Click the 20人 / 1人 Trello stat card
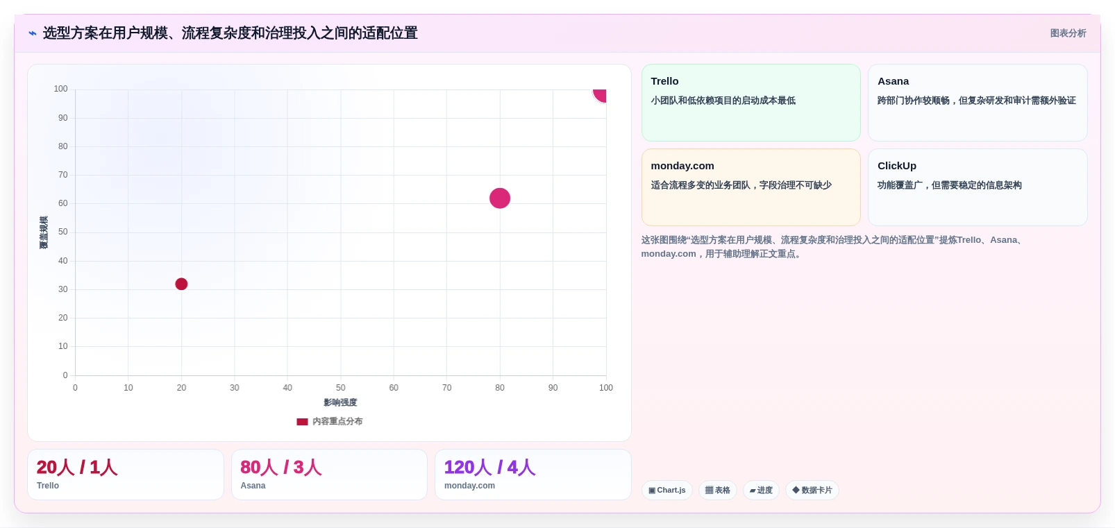This screenshot has width=1115, height=528. [126, 475]
